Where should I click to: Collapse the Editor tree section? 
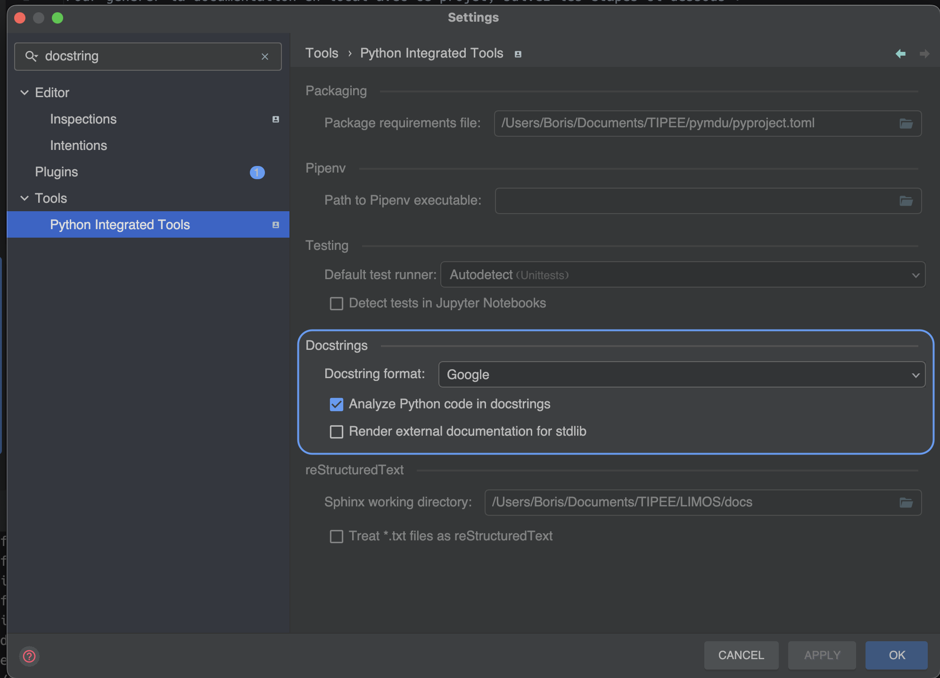[x=25, y=92]
